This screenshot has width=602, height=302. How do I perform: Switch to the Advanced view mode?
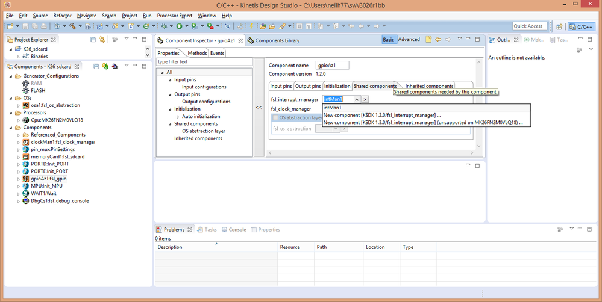click(409, 40)
